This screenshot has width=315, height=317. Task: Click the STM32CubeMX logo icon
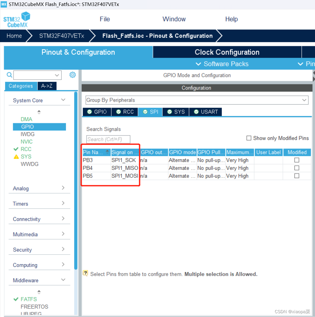point(17,19)
